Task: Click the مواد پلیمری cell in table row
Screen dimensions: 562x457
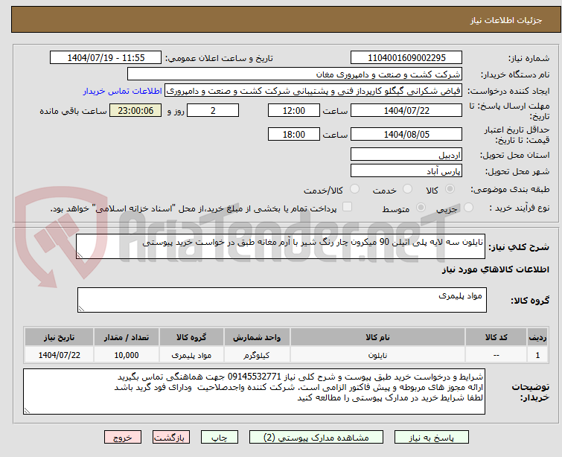Action: [x=191, y=355]
